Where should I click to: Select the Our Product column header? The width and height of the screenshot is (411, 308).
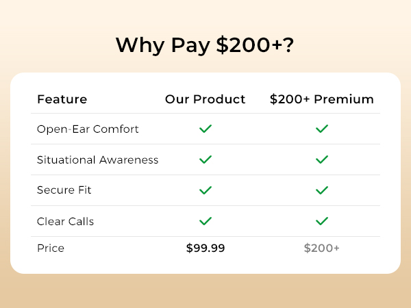206,99
